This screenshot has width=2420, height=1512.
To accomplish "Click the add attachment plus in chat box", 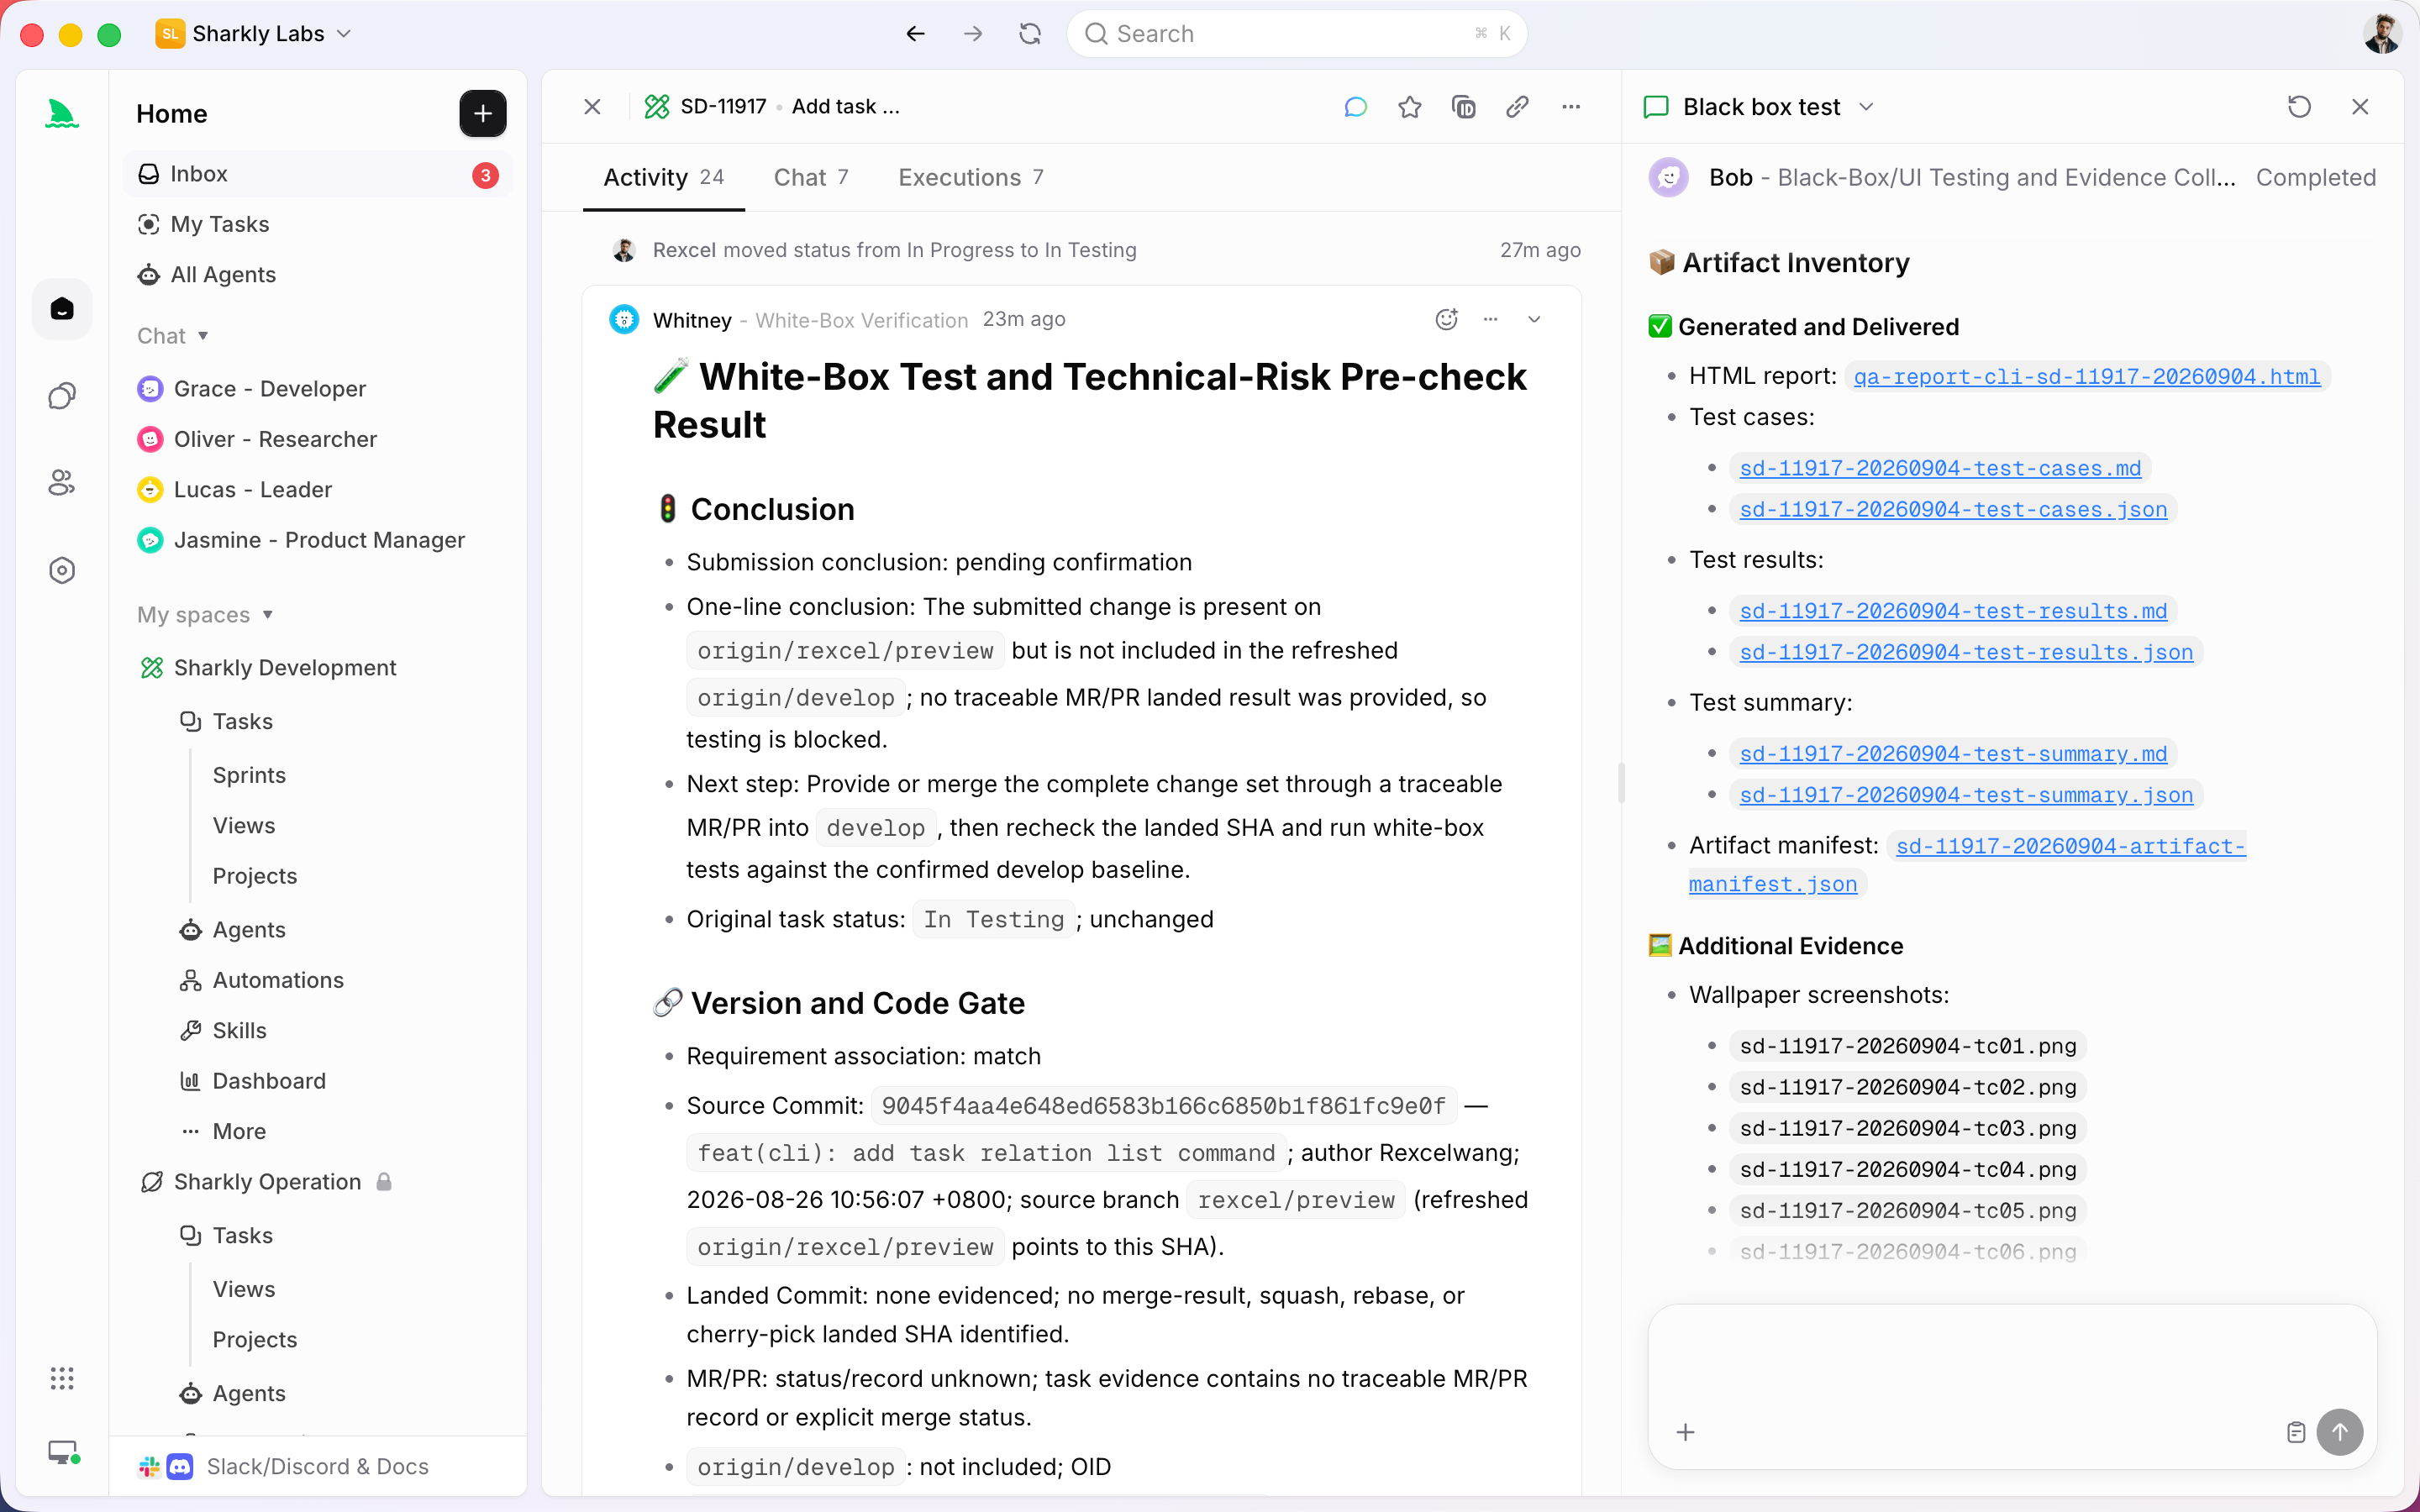I will (x=1685, y=1432).
